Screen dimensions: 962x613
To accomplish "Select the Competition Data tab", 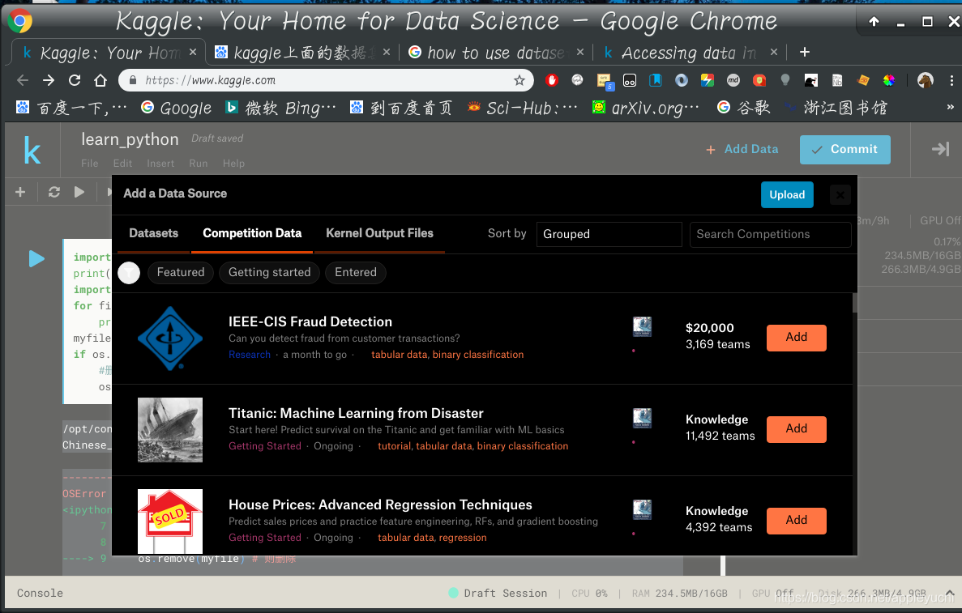I will tap(252, 233).
